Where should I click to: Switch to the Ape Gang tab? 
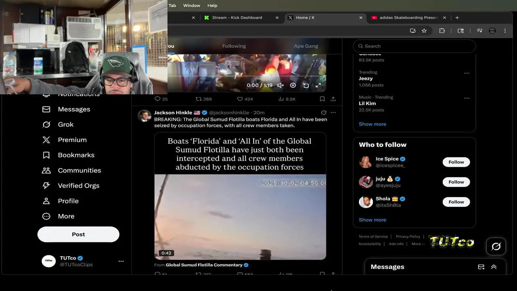tap(306, 46)
